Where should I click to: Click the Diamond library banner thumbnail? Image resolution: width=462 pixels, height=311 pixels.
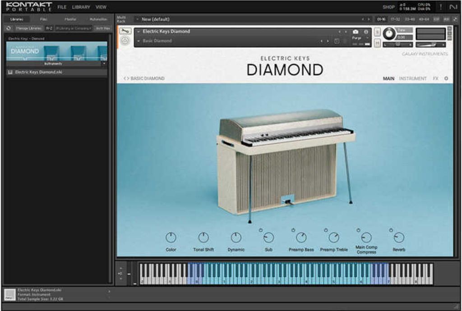[56, 51]
